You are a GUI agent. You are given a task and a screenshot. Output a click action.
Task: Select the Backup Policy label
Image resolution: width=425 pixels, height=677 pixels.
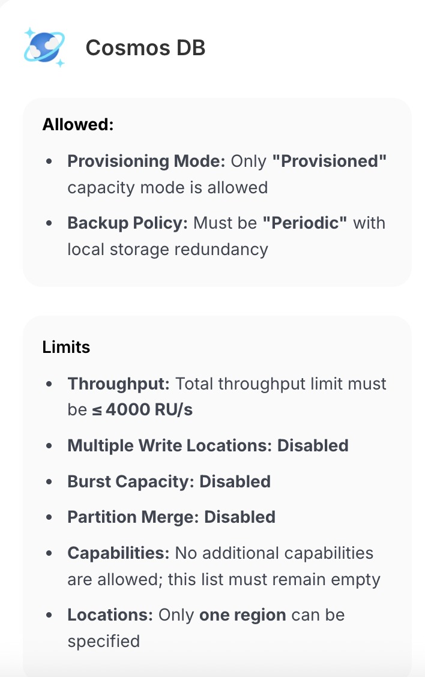128,223
